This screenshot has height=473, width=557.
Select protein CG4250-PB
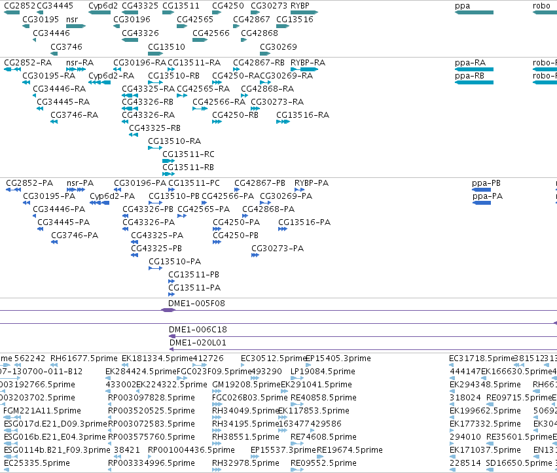(x=236, y=236)
